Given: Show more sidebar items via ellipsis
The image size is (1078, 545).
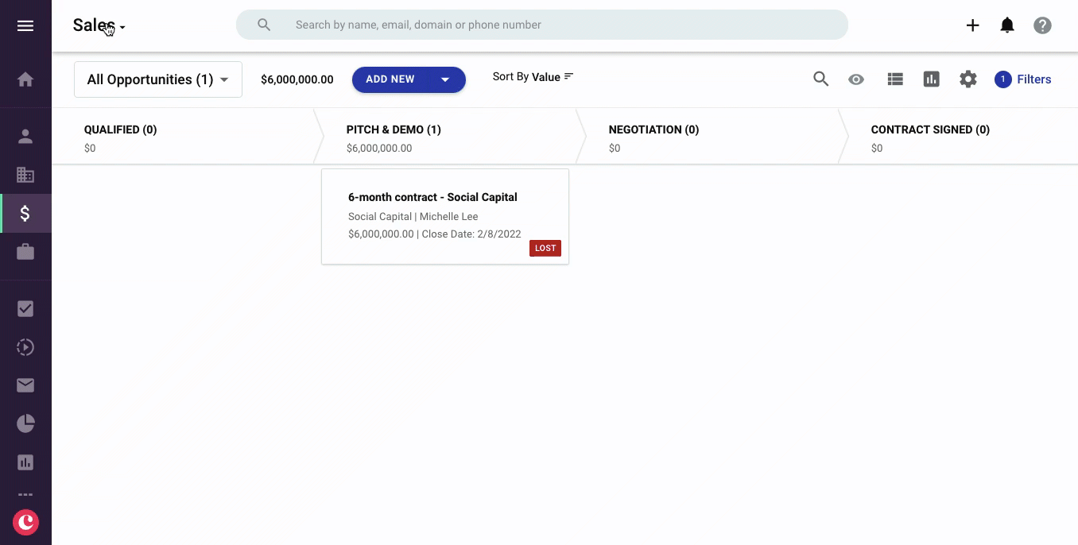Looking at the screenshot, I should (x=25, y=495).
